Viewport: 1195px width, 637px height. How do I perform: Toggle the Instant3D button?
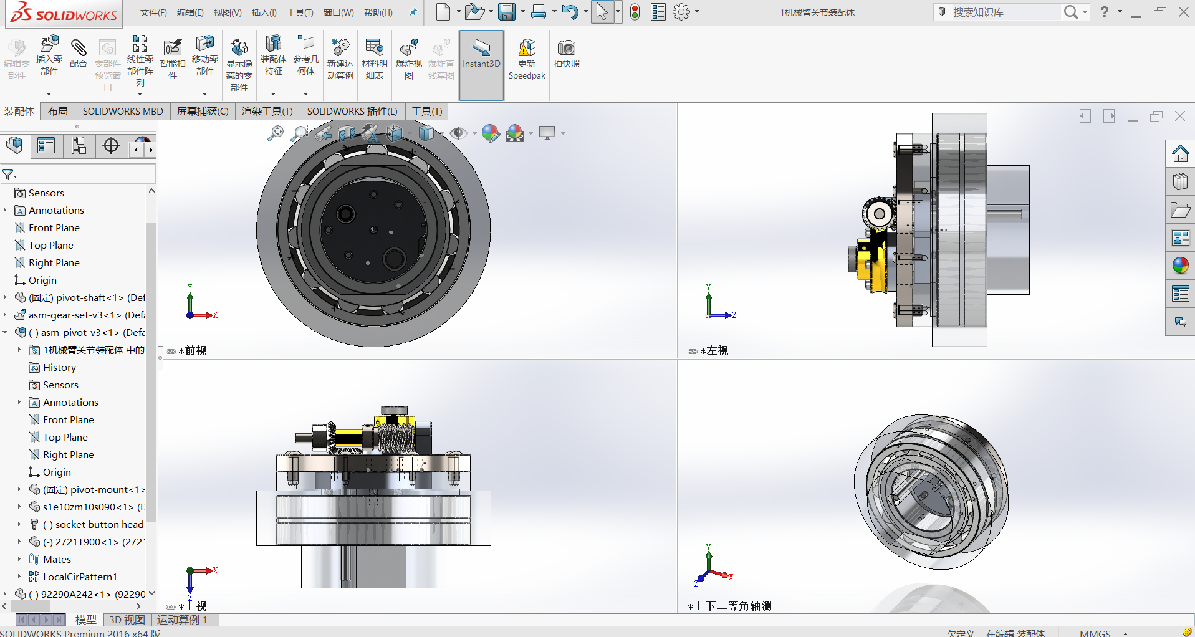pyautogui.click(x=481, y=64)
